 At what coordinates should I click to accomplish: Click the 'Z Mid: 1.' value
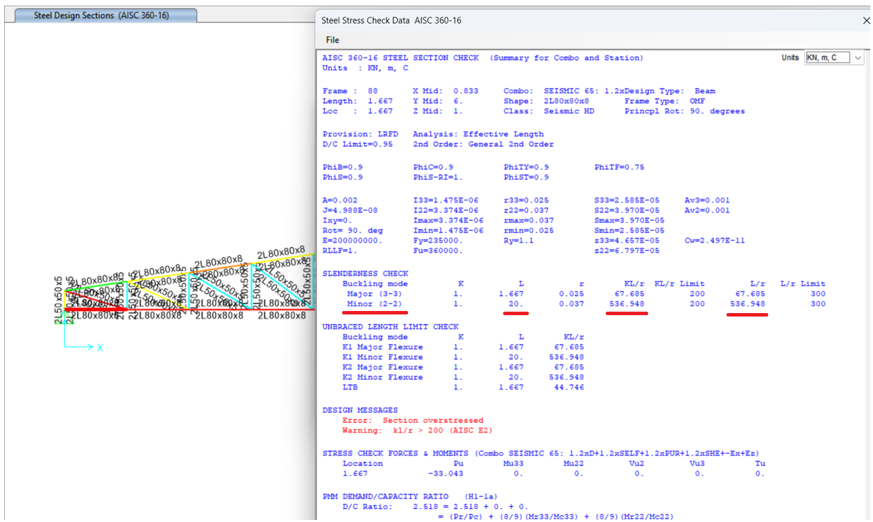pos(438,111)
